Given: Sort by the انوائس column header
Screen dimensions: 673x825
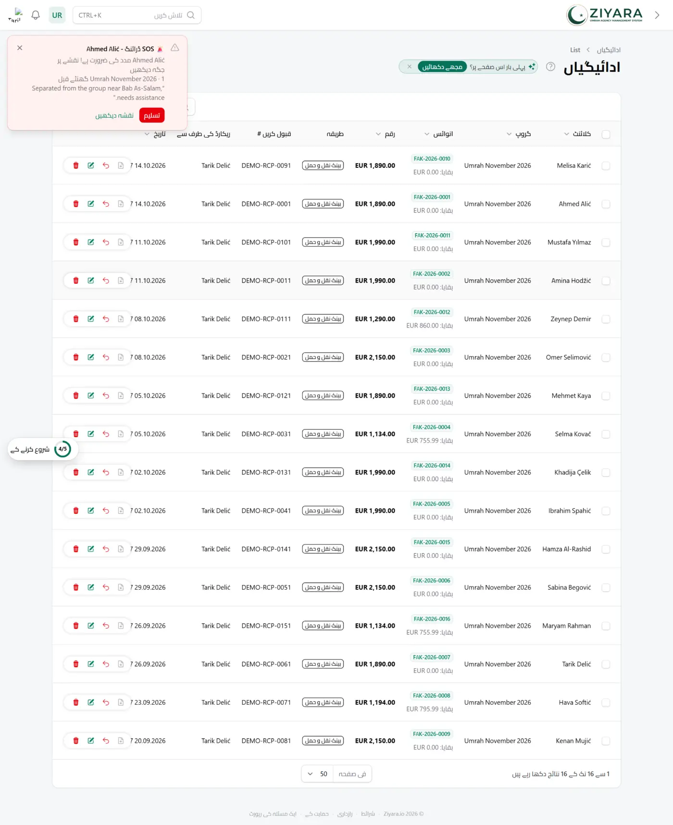Looking at the screenshot, I should [438, 134].
